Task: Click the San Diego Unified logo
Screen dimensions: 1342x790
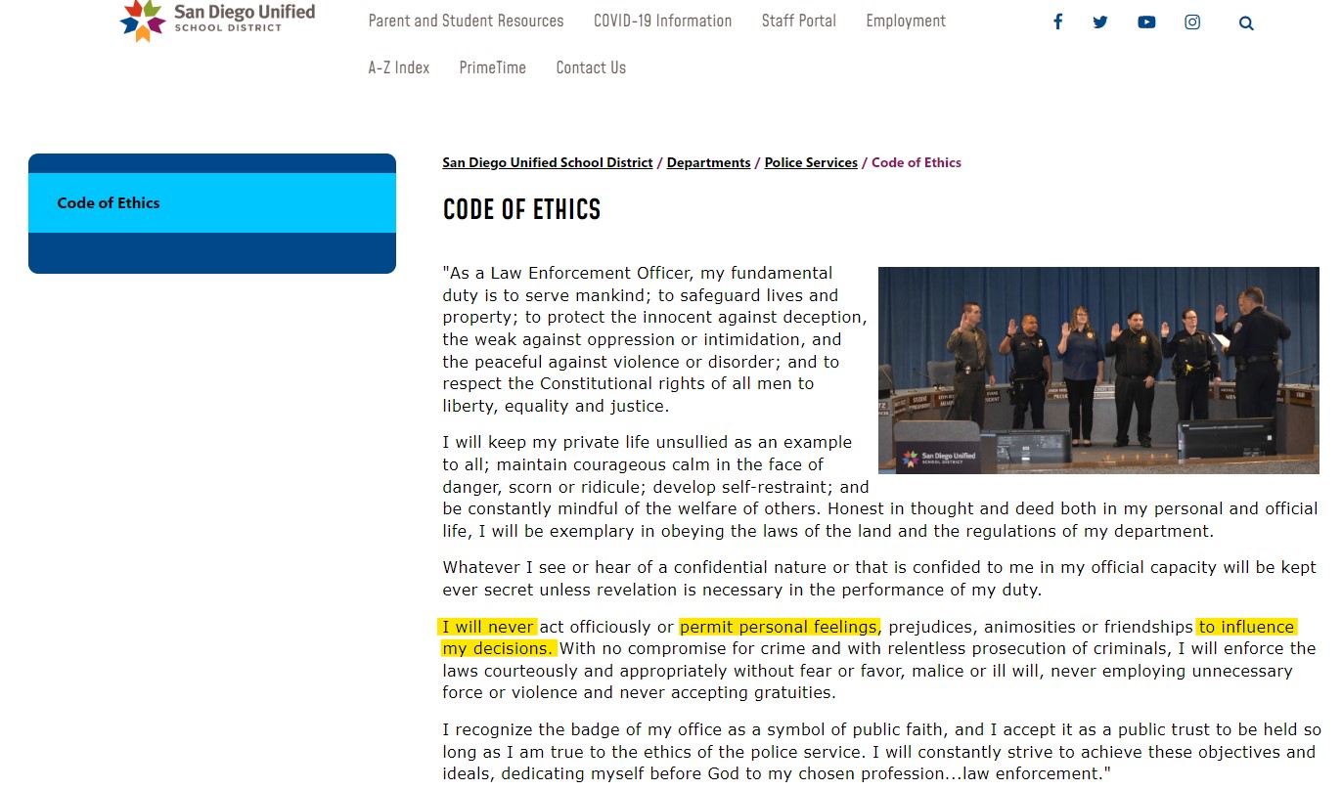Action: [217, 20]
